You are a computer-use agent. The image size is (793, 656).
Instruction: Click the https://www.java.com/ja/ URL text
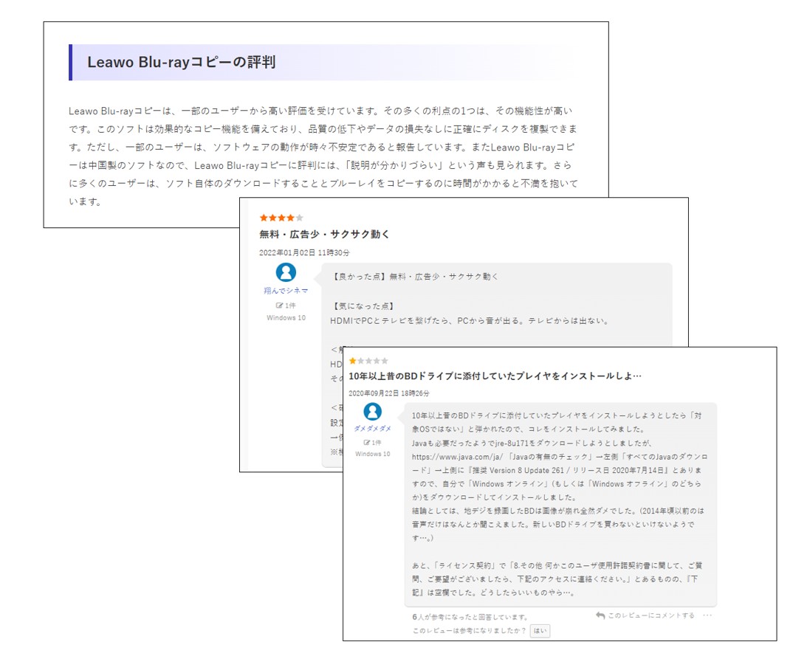coord(457,456)
